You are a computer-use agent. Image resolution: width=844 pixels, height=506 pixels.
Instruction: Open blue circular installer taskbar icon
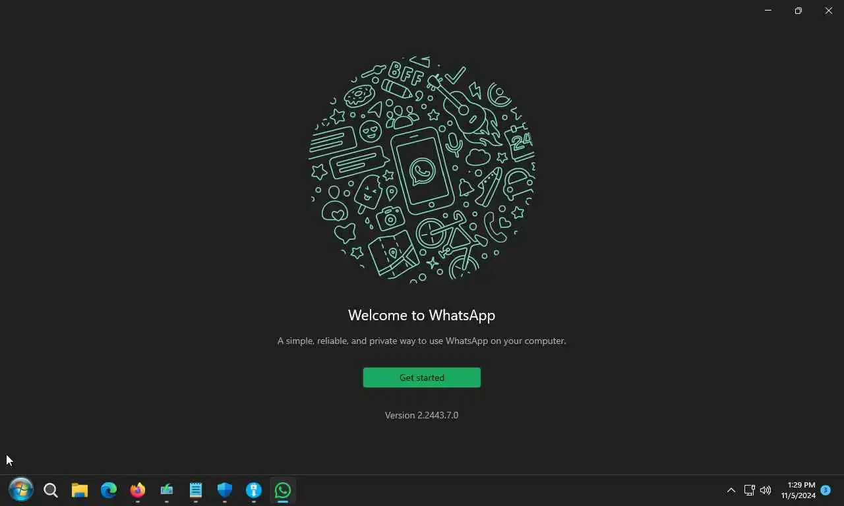tap(254, 490)
